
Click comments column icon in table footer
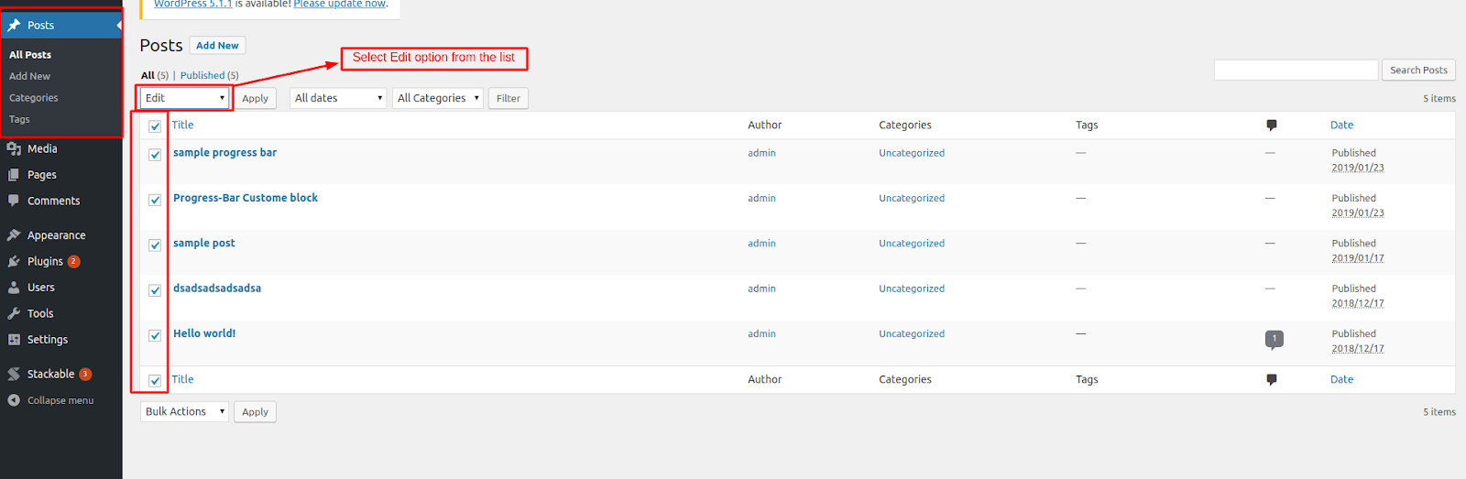pos(1272,380)
